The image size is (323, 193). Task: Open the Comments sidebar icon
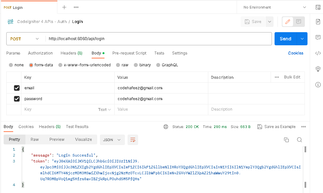(318, 37)
